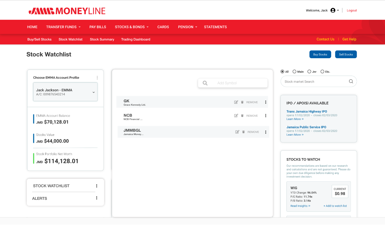Screen dimensions: 385x240
Task: Focus the Add Symbol input field
Action: 233,83
